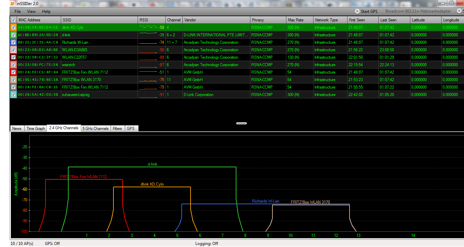
Task: Click the RSSI sparkline of dlink KD Cylo
Action: click(x=148, y=27)
